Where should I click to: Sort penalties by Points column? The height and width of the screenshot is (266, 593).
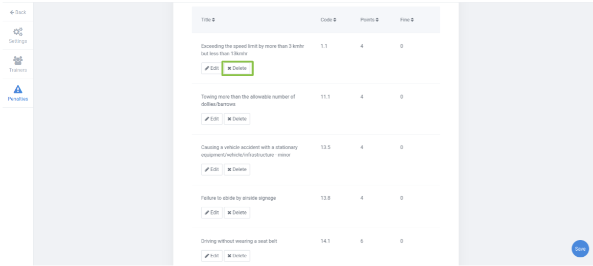369,20
